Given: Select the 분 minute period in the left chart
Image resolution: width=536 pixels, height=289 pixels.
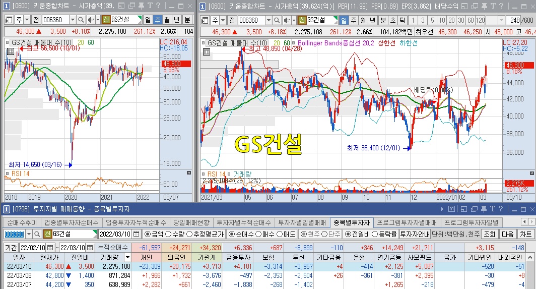Looking at the screenshot, I should point(187,20).
